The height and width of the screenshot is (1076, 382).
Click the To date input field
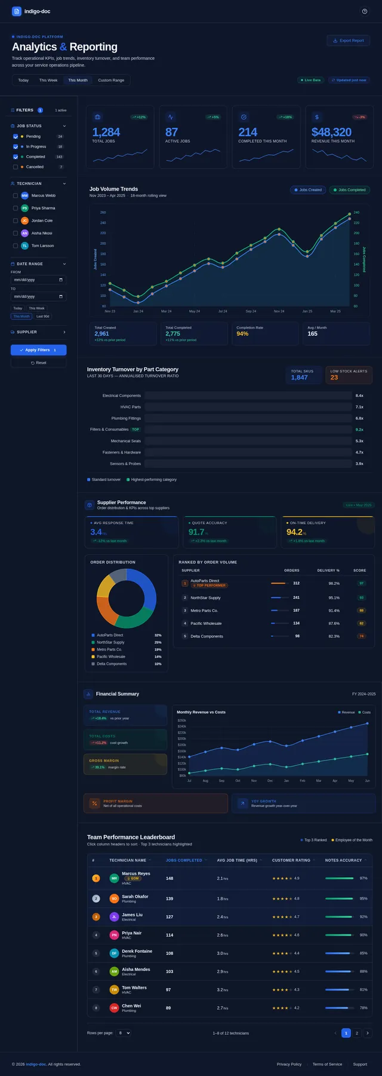[39, 296]
